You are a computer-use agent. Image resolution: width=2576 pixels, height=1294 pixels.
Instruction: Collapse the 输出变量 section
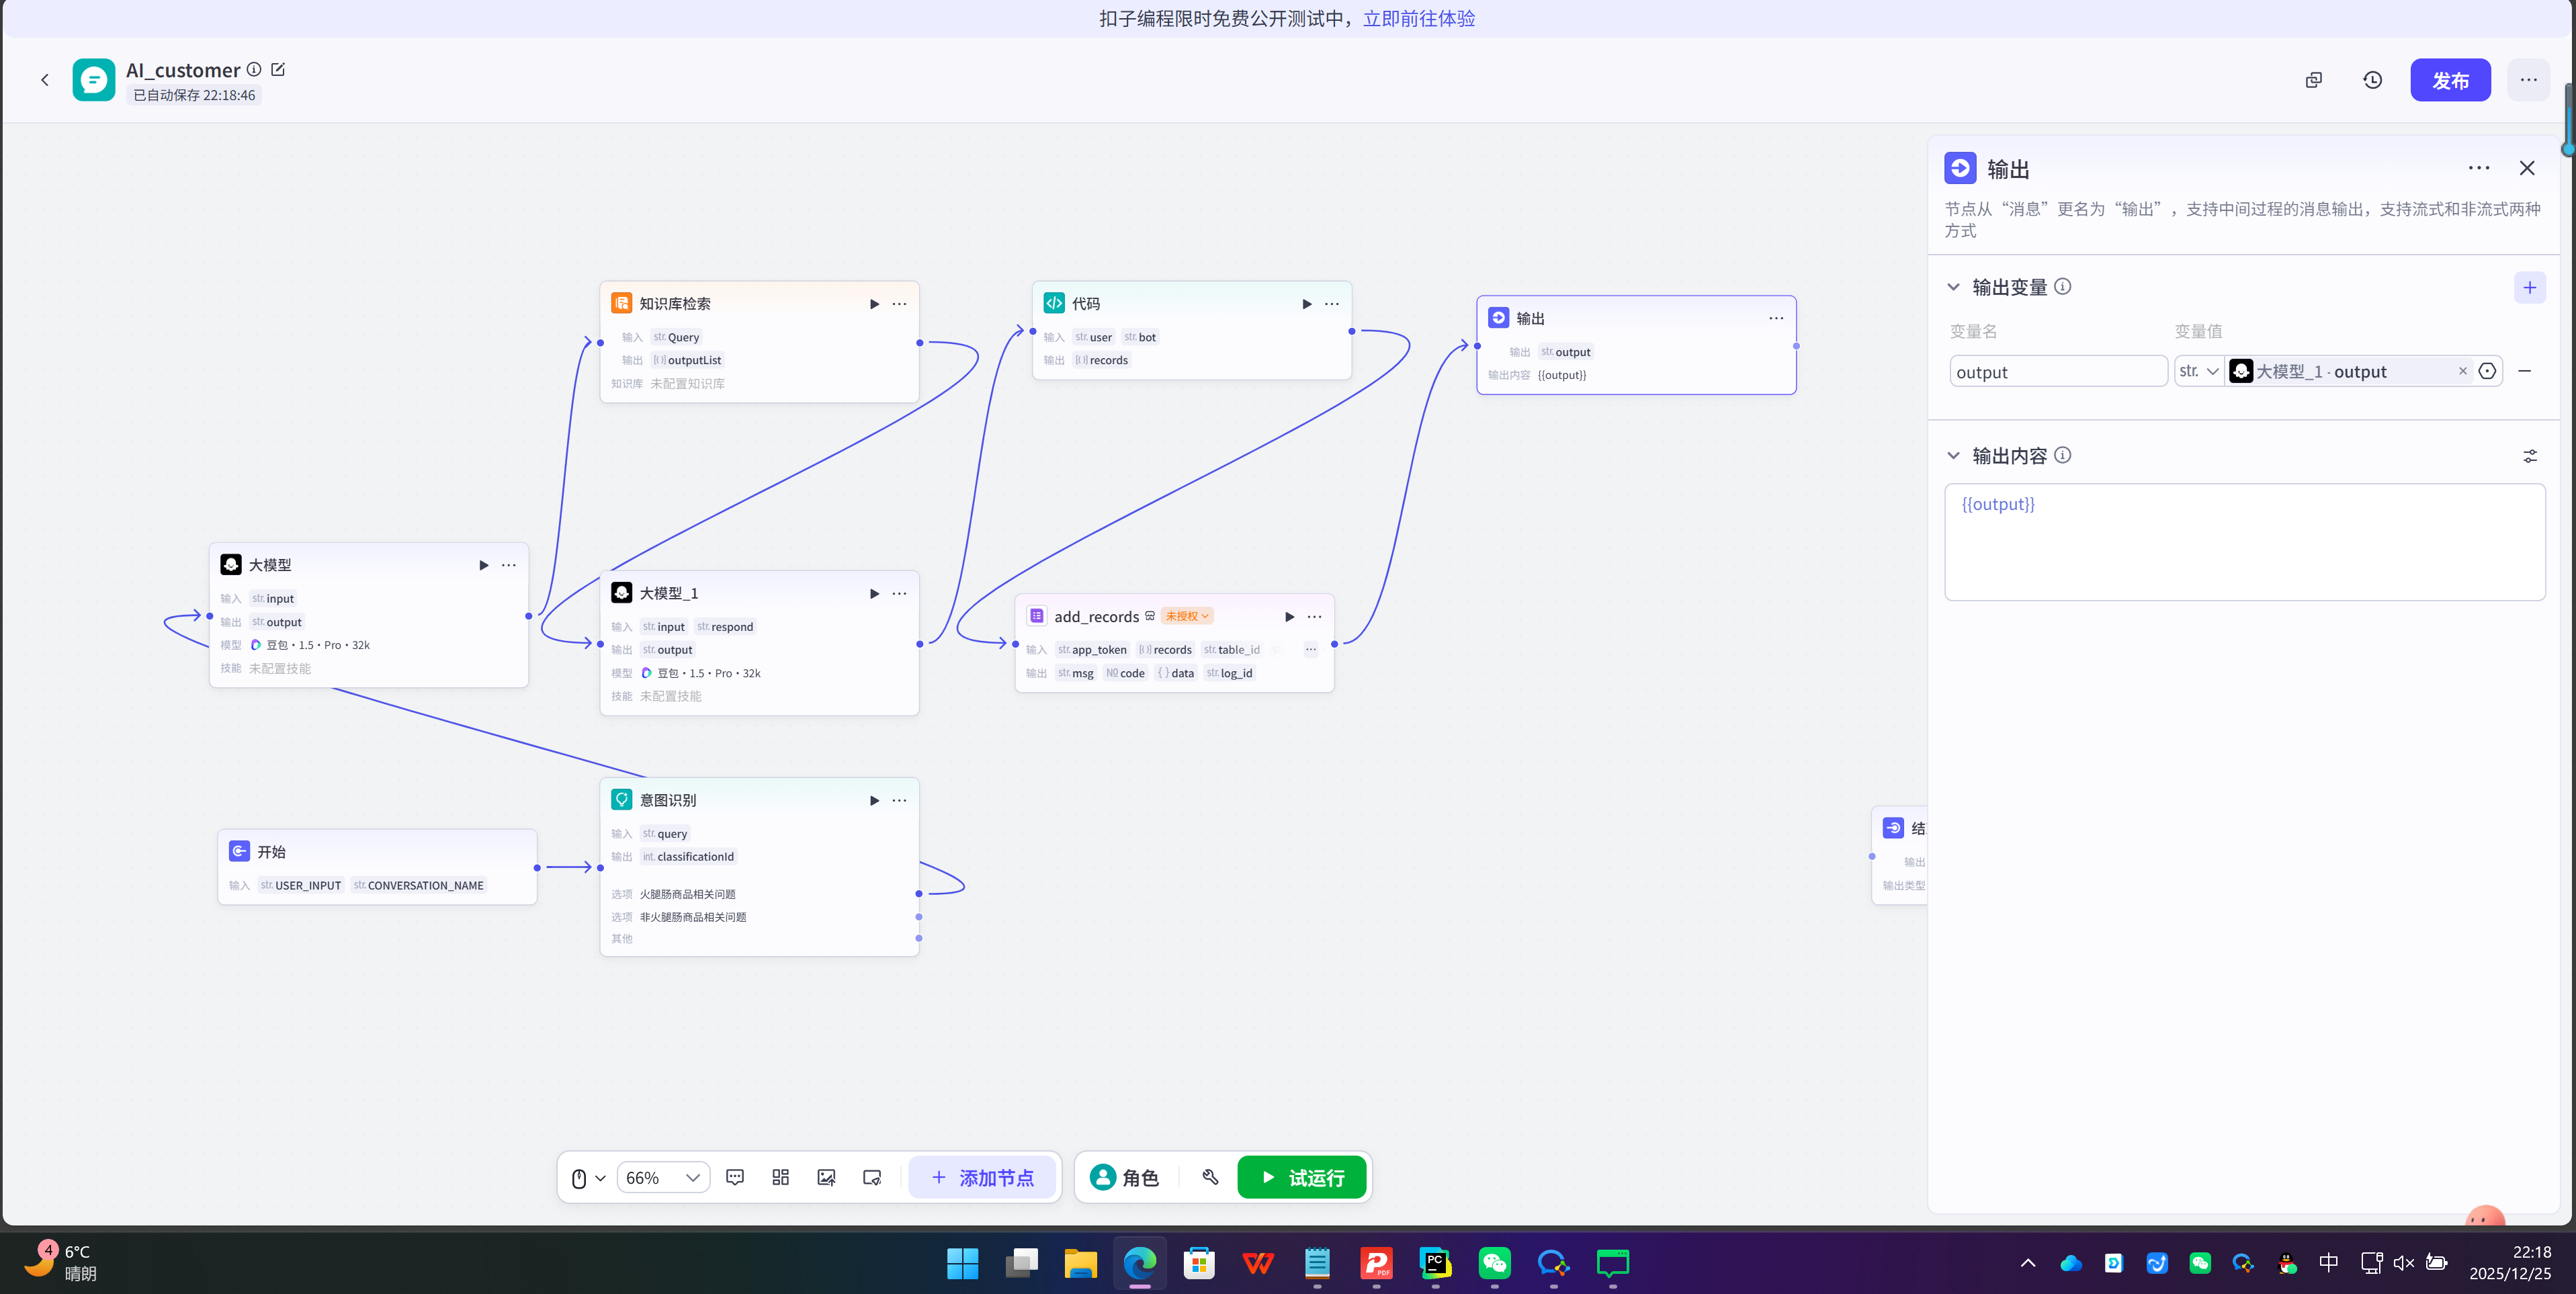coord(1953,287)
